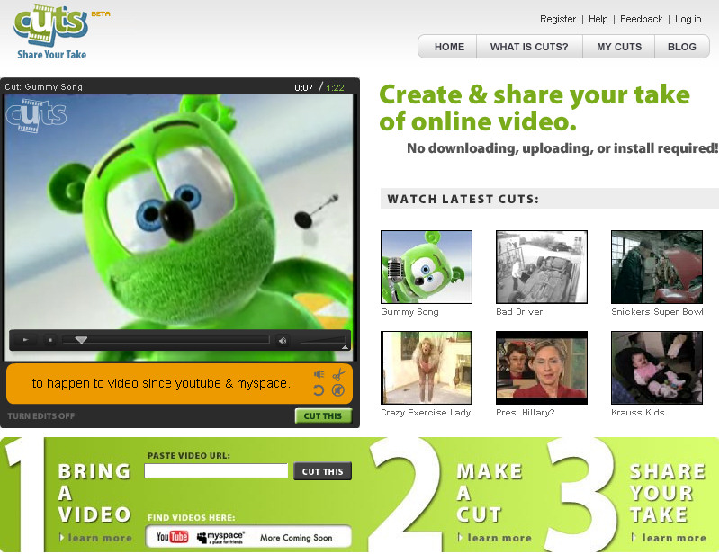This screenshot has width=719, height=554.
Task: Click the seek bar handle on the timeline
Action: coord(81,340)
